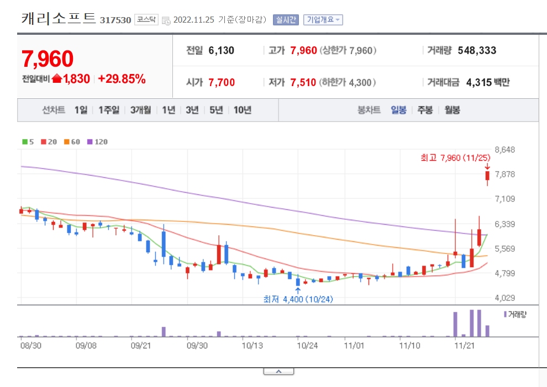Click the green 5-day moving average swatch
This screenshot has height=387, width=547.
pos(25,141)
